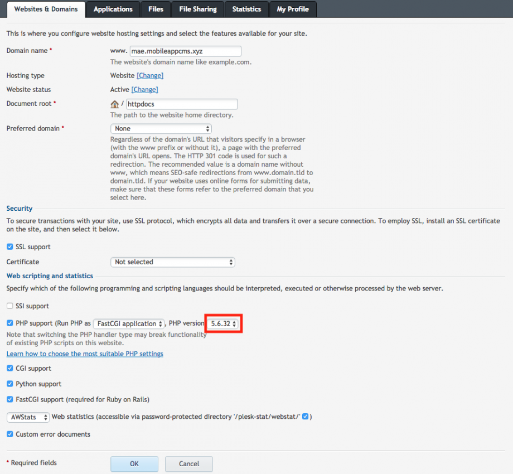This screenshot has height=474, width=513.
Task: Toggle the PHP support checkbox
Action: click(10, 323)
